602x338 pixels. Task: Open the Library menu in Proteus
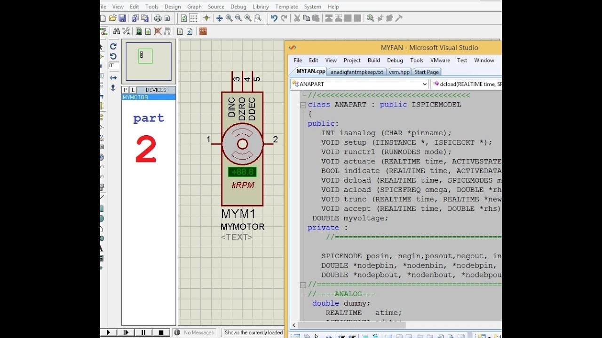point(261,7)
